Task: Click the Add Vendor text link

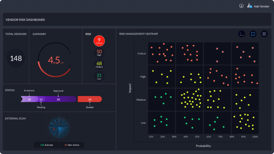Action: point(261,6)
